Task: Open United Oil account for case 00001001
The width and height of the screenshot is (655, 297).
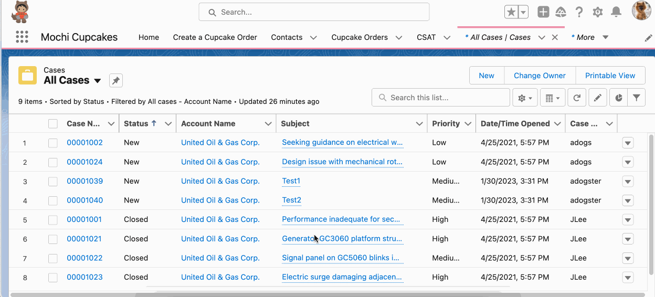Action: pyautogui.click(x=220, y=219)
